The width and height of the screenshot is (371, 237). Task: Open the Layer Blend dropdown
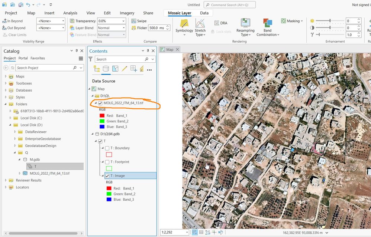pos(112,28)
